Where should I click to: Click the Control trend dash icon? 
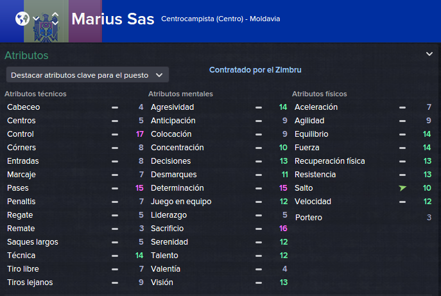pyautogui.click(x=115, y=134)
